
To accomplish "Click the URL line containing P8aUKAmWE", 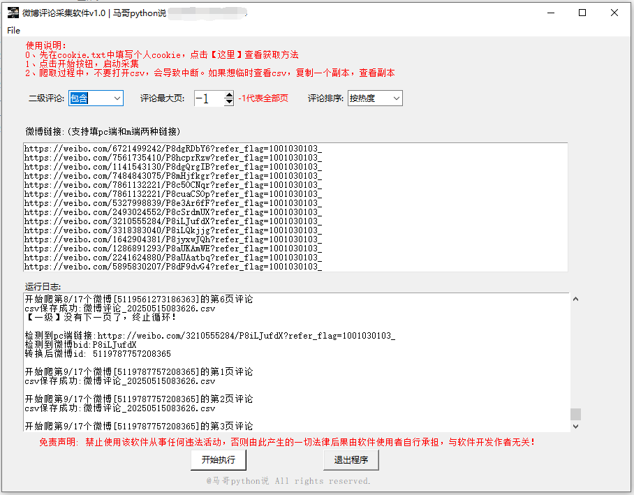I will [x=173, y=249].
